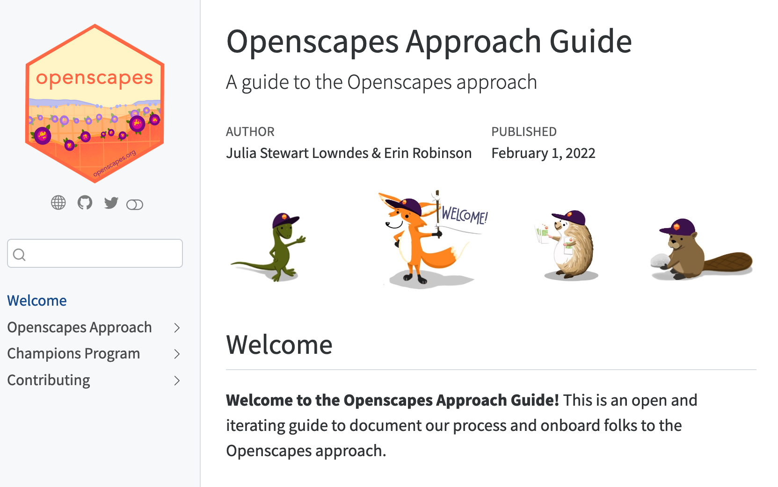
Task: Select the Welcome sidebar item
Action: pyautogui.click(x=37, y=301)
